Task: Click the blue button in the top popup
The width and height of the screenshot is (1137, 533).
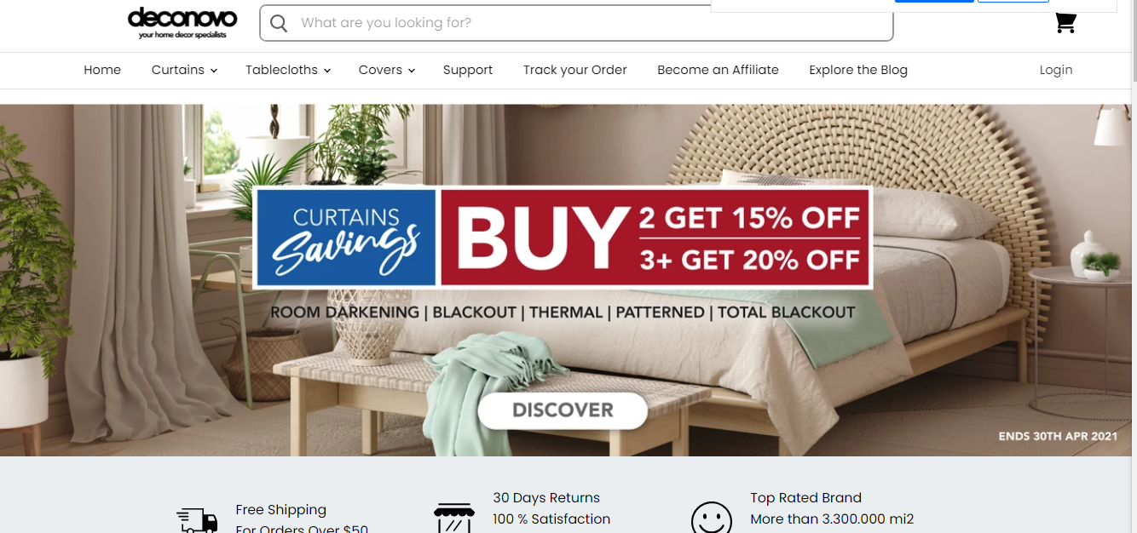Action: [934, 1]
